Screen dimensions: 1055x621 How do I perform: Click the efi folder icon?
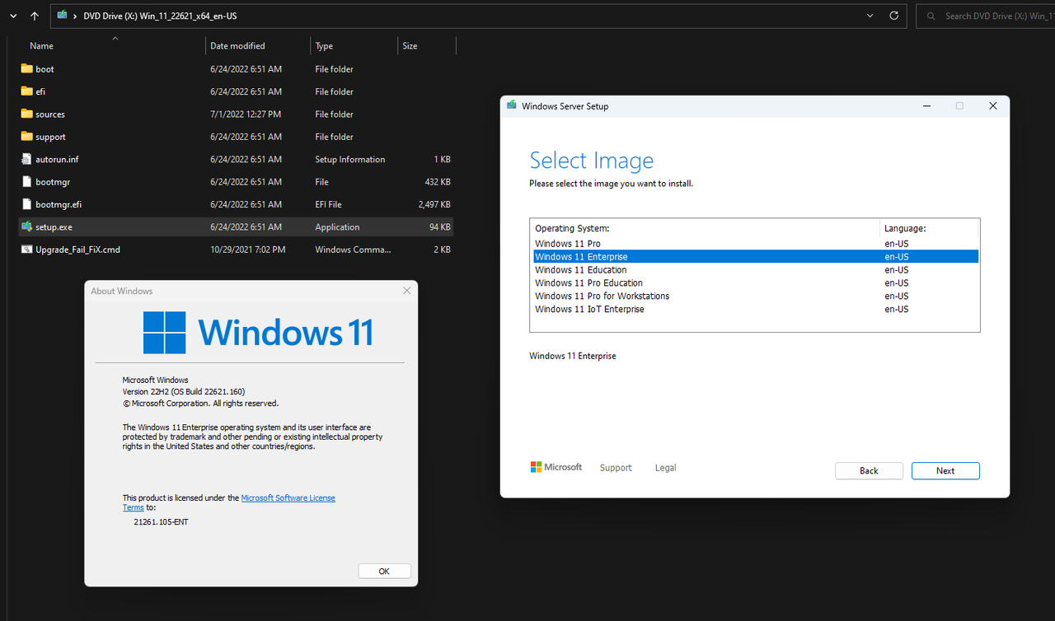pyautogui.click(x=26, y=91)
